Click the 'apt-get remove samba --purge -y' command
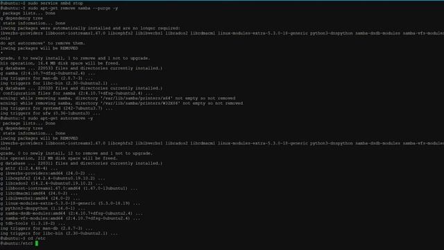The width and height of the screenshot is (444, 250). [x=78, y=8]
